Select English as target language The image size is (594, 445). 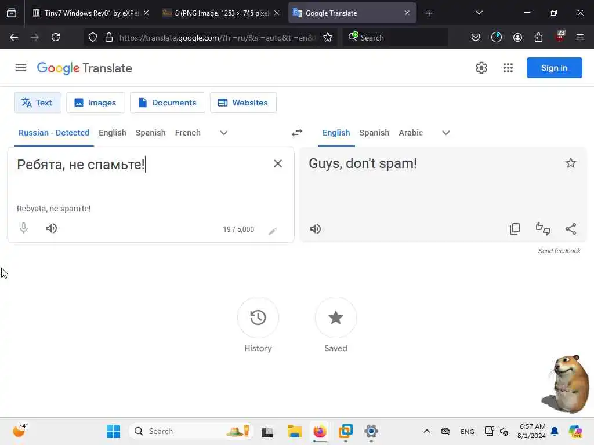pos(336,133)
